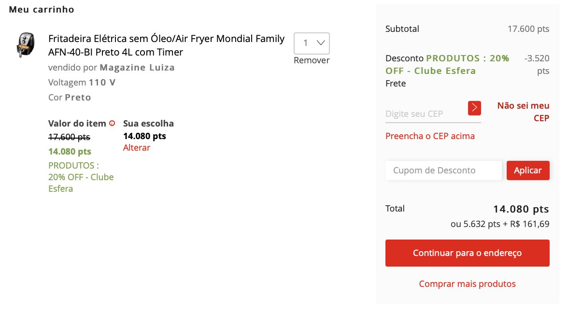The image size is (568, 312).
Task: Open the Não sei meu CEP link
Action: click(523, 112)
